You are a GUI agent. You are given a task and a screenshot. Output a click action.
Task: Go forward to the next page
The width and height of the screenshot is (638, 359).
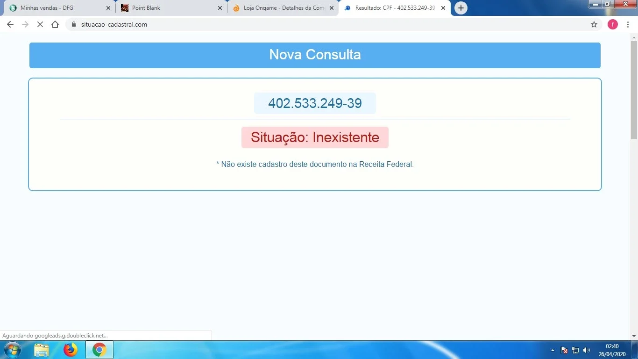25,24
